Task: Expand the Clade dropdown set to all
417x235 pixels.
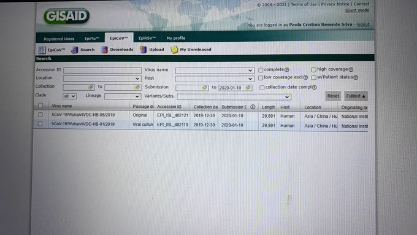Action: (69, 96)
